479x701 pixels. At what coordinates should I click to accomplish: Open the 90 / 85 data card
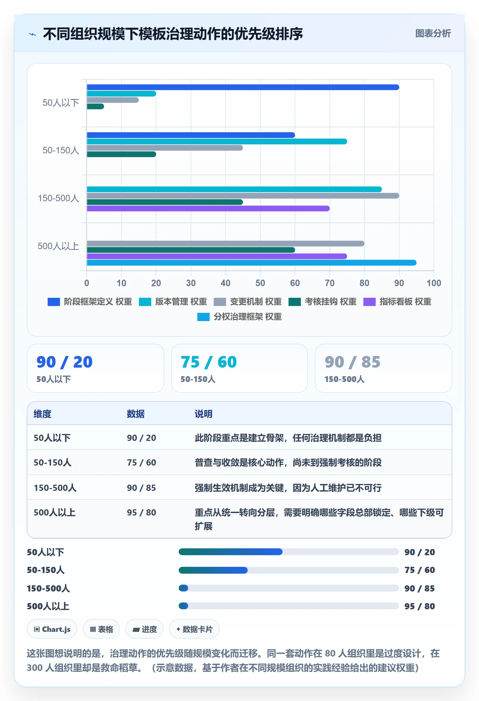pos(384,368)
